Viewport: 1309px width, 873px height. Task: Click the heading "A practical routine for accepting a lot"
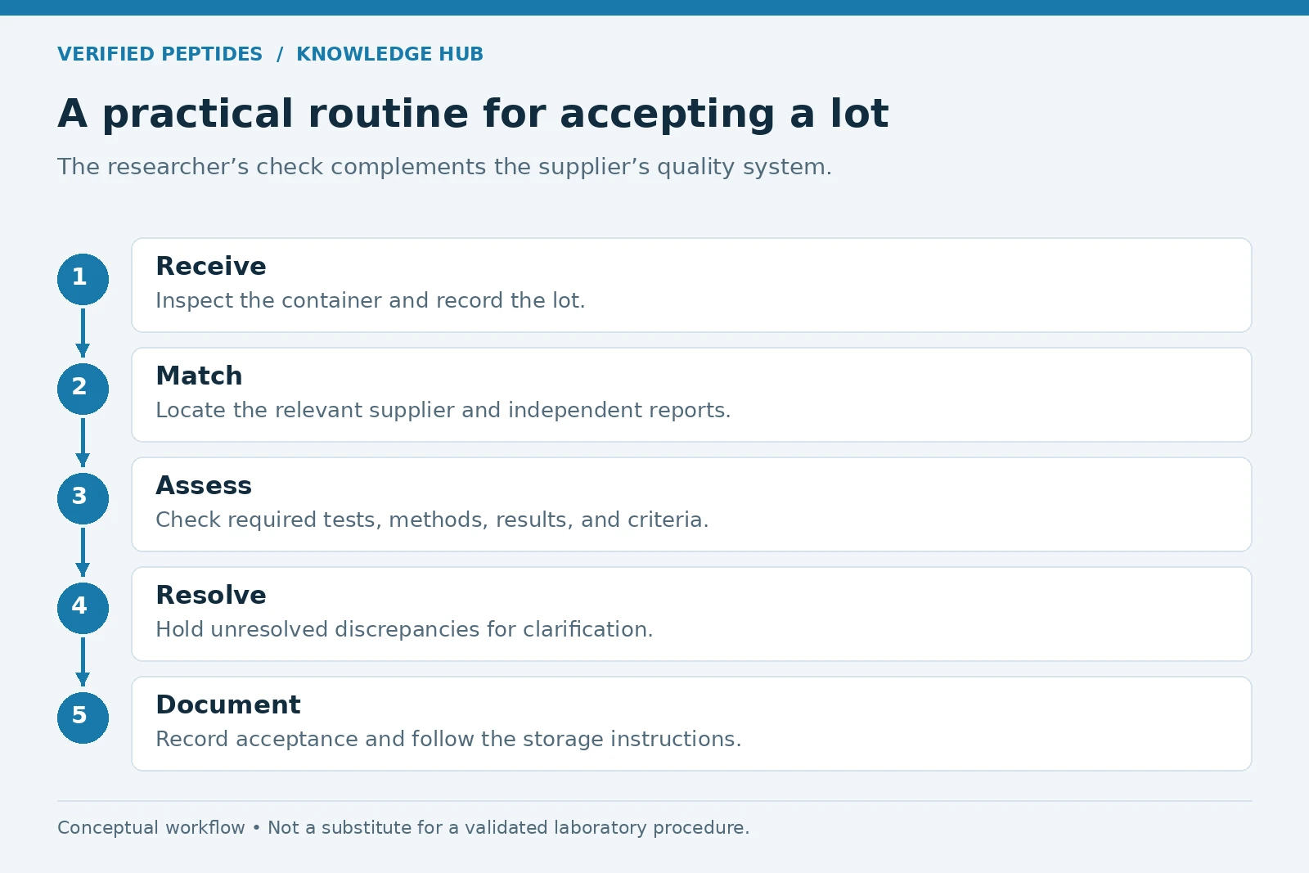coord(473,114)
